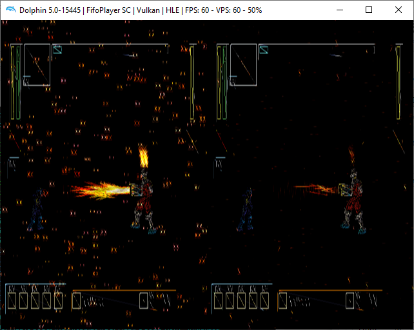Screen dimensions: 414x330
Task: Click the Dolphin 5.0-15445 title text
Action: 50,10
